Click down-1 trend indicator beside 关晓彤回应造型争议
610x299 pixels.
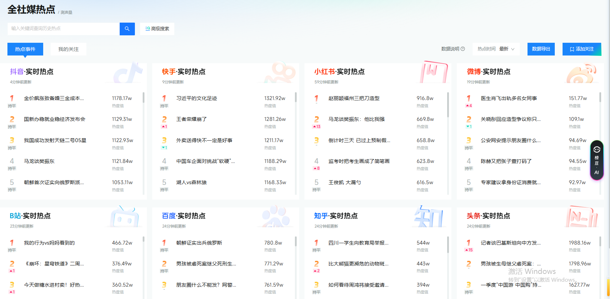point(469,127)
